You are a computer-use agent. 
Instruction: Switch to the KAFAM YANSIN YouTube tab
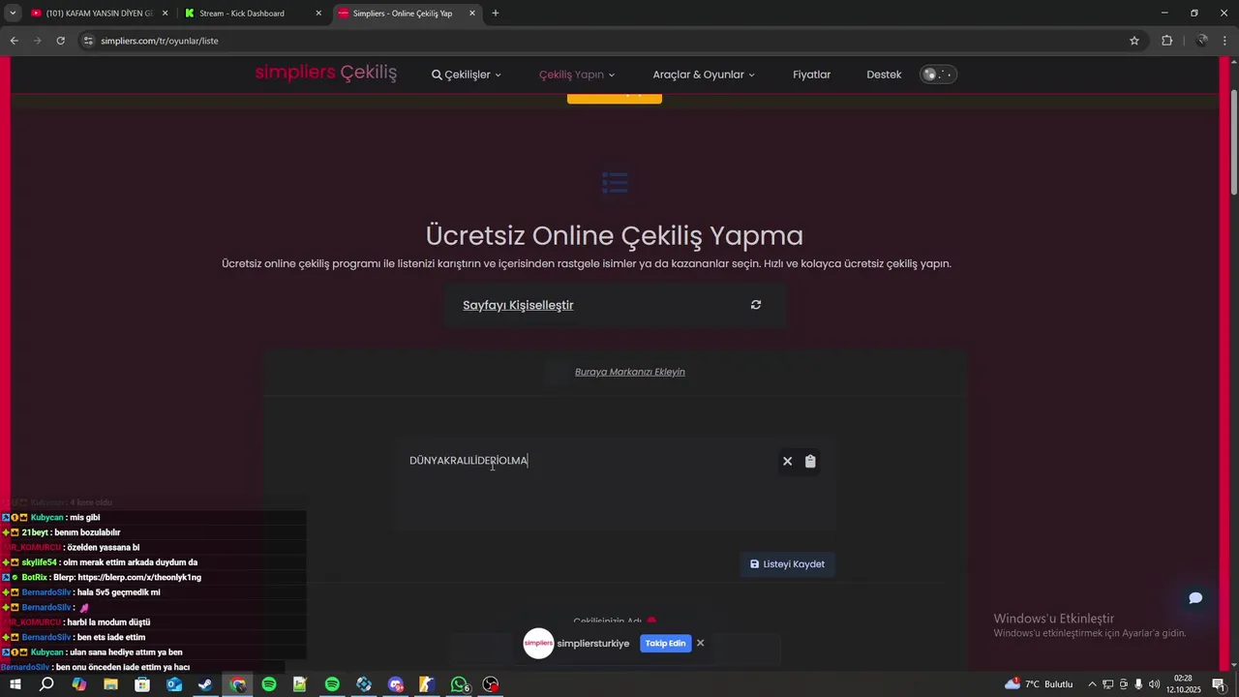point(99,14)
